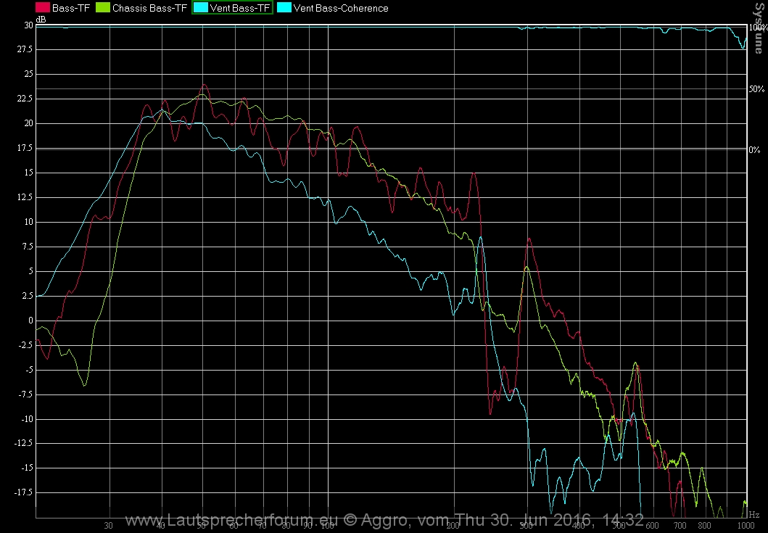768x533 pixels.
Task: Click the 12.5 positive dB axis value
Action: coord(25,197)
